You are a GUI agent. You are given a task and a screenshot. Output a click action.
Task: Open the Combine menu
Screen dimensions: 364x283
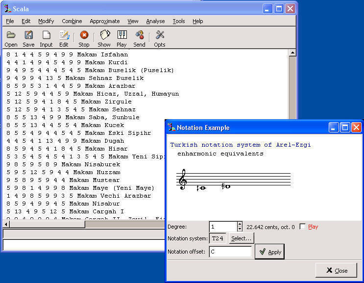pyautogui.click(x=72, y=21)
